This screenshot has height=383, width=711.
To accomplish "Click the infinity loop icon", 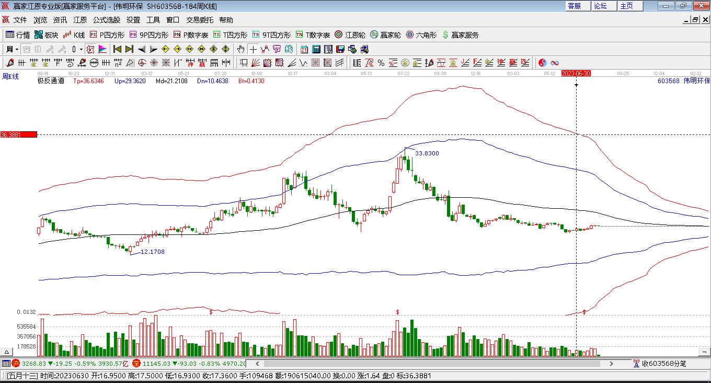I will click(555, 63).
